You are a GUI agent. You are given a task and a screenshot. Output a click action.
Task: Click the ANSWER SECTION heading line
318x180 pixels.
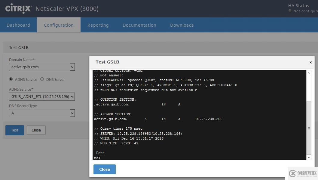[x=113, y=114]
